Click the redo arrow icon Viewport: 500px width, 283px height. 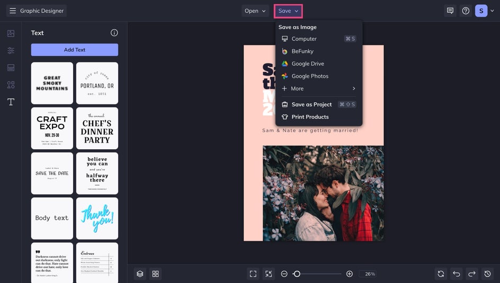pyautogui.click(x=472, y=274)
